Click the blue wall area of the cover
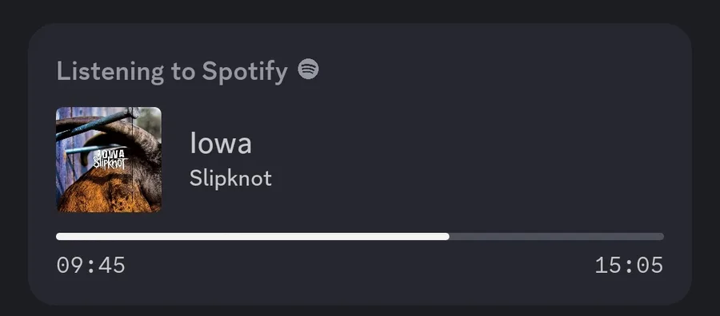This screenshot has width=720, height=316. 64,165
